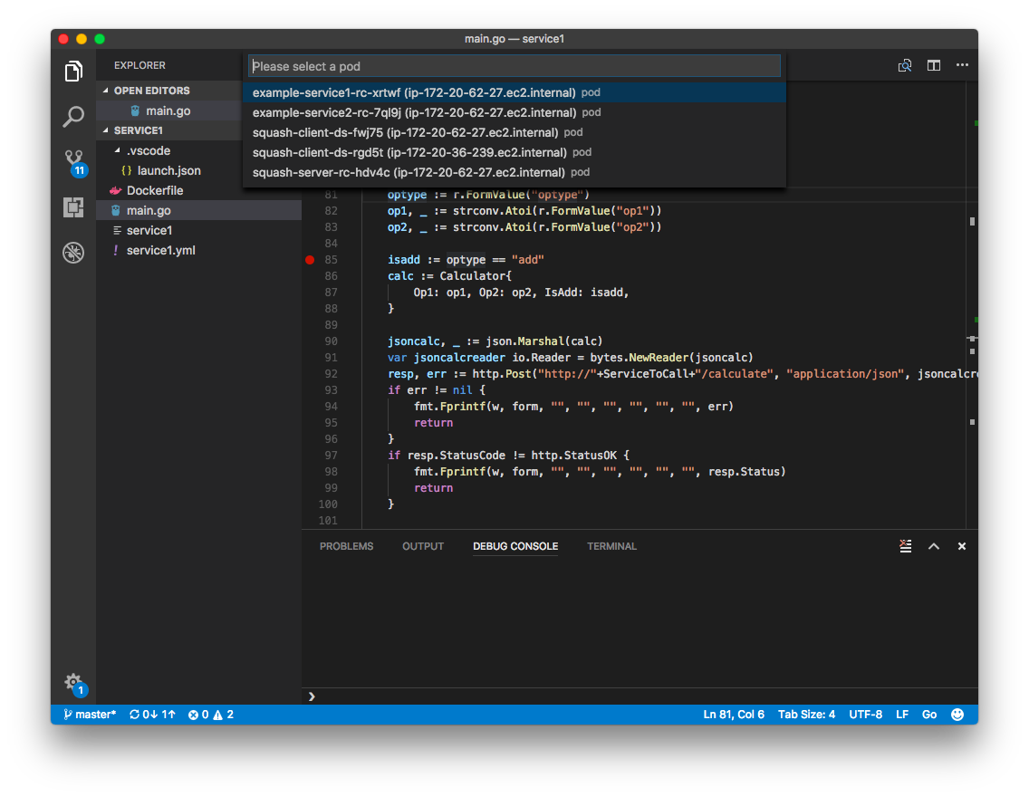The width and height of the screenshot is (1029, 797).
Task: Change indentation via Tab Size: 4
Action: [806, 715]
